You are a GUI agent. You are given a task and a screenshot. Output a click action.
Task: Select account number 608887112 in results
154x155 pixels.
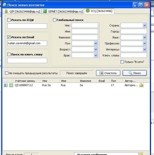click(26, 85)
